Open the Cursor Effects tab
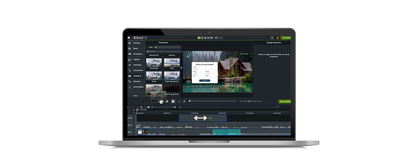Screen dimensions: 418x167 (x=136, y=87)
